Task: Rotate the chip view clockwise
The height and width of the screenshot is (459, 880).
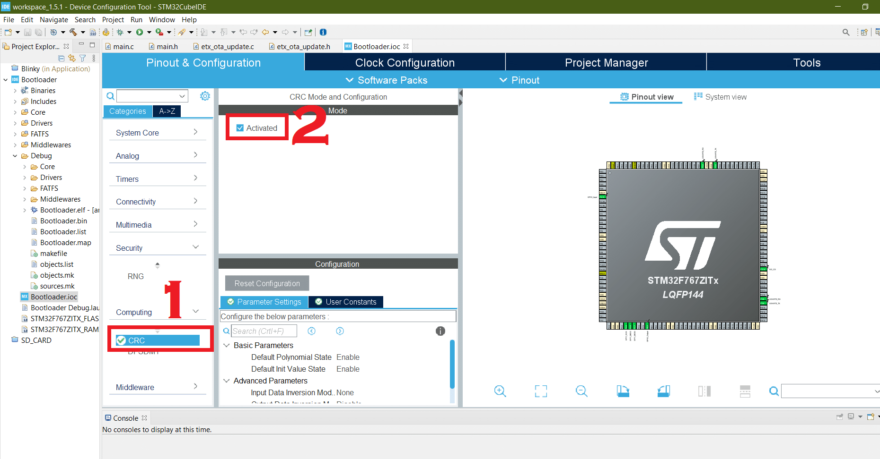Action: point(623,391)
